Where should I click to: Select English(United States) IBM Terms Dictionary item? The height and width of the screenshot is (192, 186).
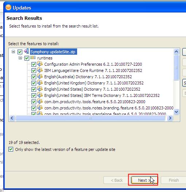(x=102, y=95)
